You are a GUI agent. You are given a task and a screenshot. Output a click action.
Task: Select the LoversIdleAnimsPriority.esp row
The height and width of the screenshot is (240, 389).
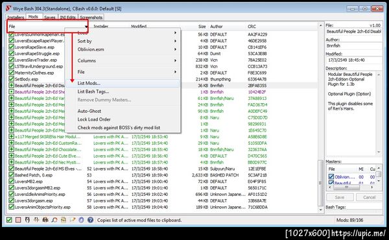click(x=163, y=195)
